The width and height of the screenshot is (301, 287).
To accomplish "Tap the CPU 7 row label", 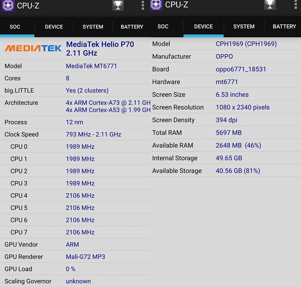I will (19, 232).
